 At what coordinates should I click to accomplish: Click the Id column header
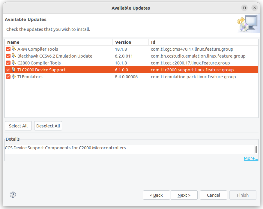(x=203, y=42)
